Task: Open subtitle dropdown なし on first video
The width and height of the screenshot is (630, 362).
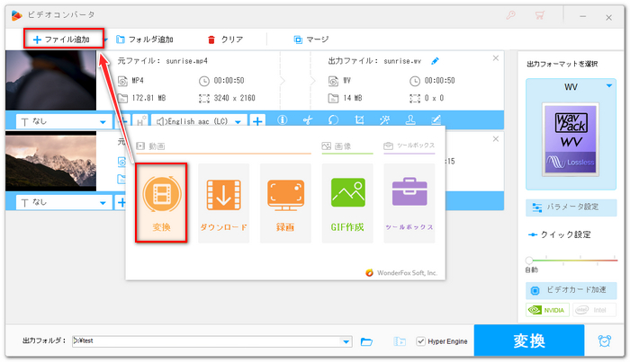Action: click(x=64, y=121)
